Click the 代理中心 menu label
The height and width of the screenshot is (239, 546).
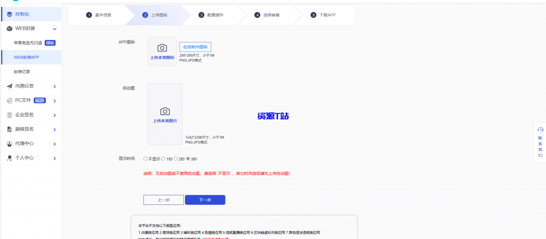click(25, 144)
